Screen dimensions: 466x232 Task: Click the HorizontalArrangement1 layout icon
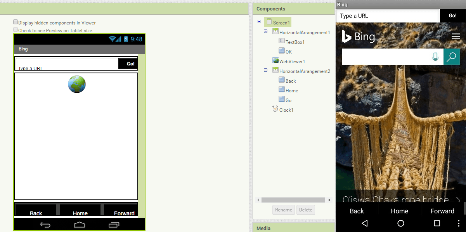click(x=275, y=32)
